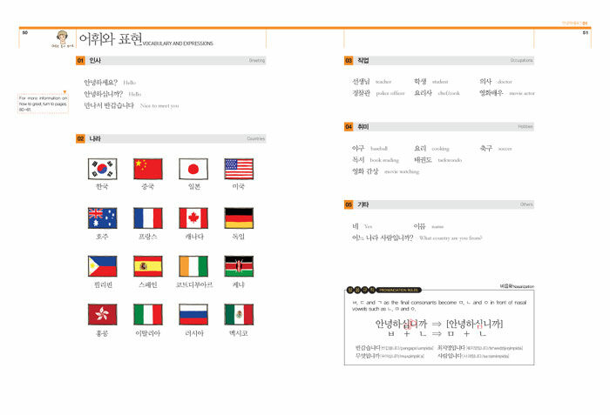Image resolution: width=610 pixels, height=415 pixels.
Task: Select the word 축구 (soccer)
Action: 486,149
